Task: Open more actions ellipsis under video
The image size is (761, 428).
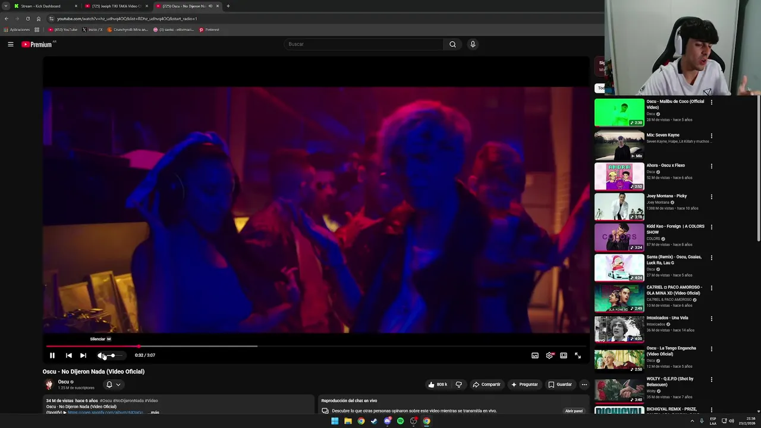Action: point(584,385)
